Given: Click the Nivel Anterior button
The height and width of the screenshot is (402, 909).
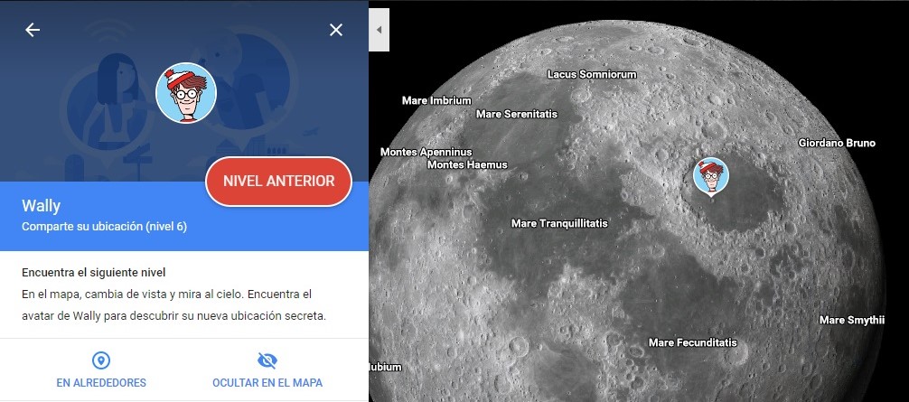Looking at the screenshot, I should tap(279, 182).
